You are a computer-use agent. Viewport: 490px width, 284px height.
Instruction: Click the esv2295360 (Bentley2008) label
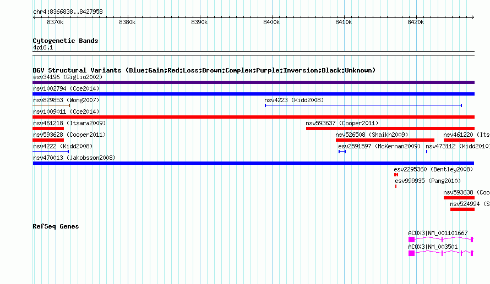point(433,169)
